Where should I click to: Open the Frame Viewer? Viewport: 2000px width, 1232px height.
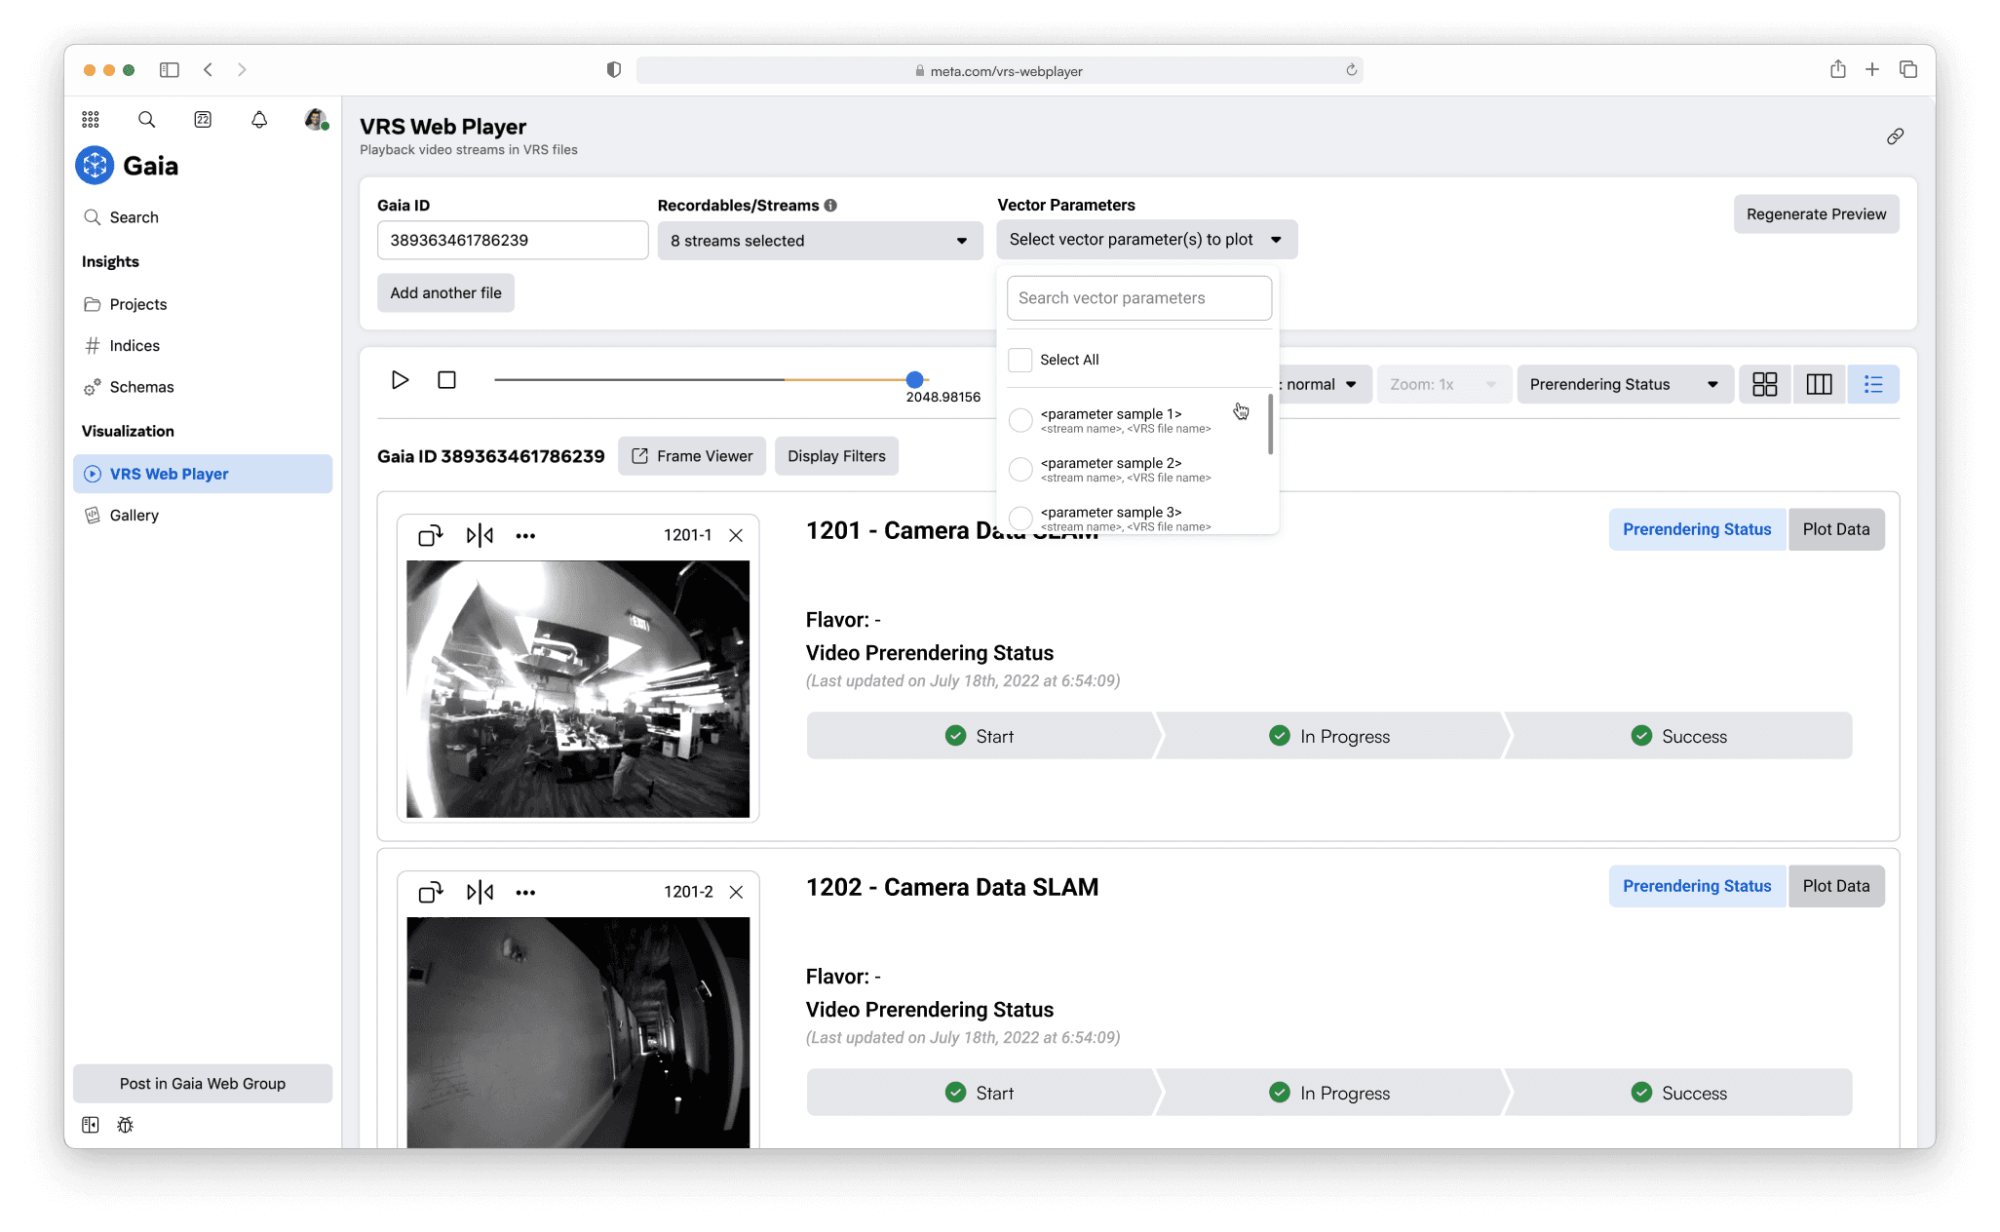click(x=692, y=456)
